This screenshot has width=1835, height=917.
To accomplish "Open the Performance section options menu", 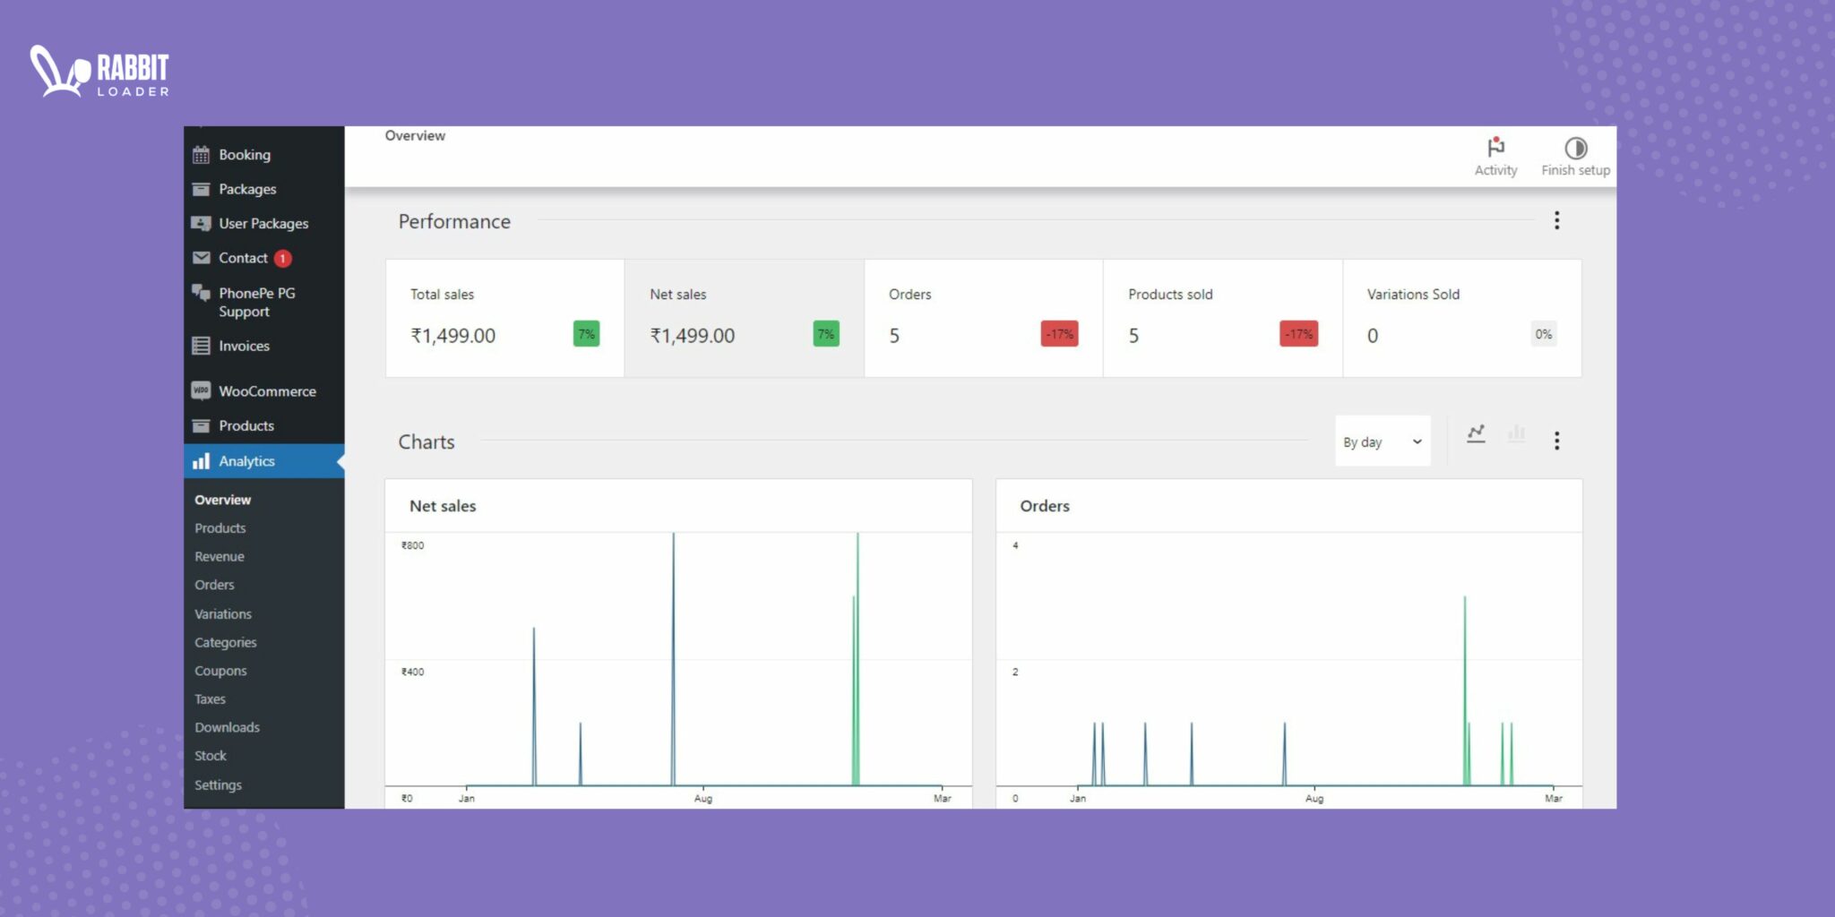I will 1556,220.
